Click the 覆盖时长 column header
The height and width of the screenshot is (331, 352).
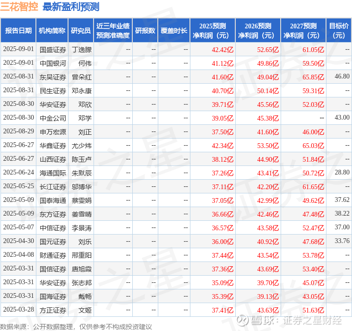tap(174, 31)
